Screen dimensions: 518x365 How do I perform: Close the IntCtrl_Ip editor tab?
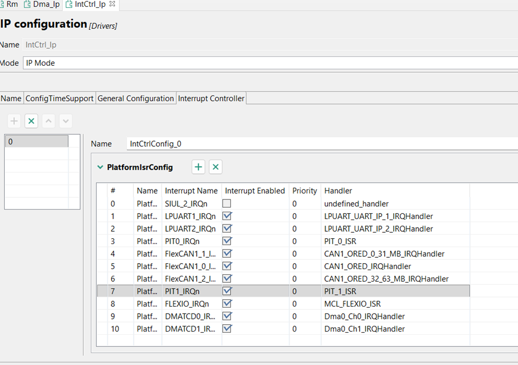click(112, 4)
